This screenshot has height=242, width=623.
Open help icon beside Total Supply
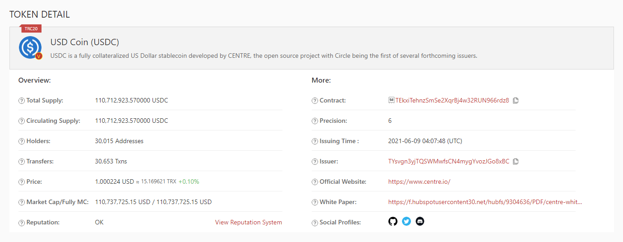point(21,101)
